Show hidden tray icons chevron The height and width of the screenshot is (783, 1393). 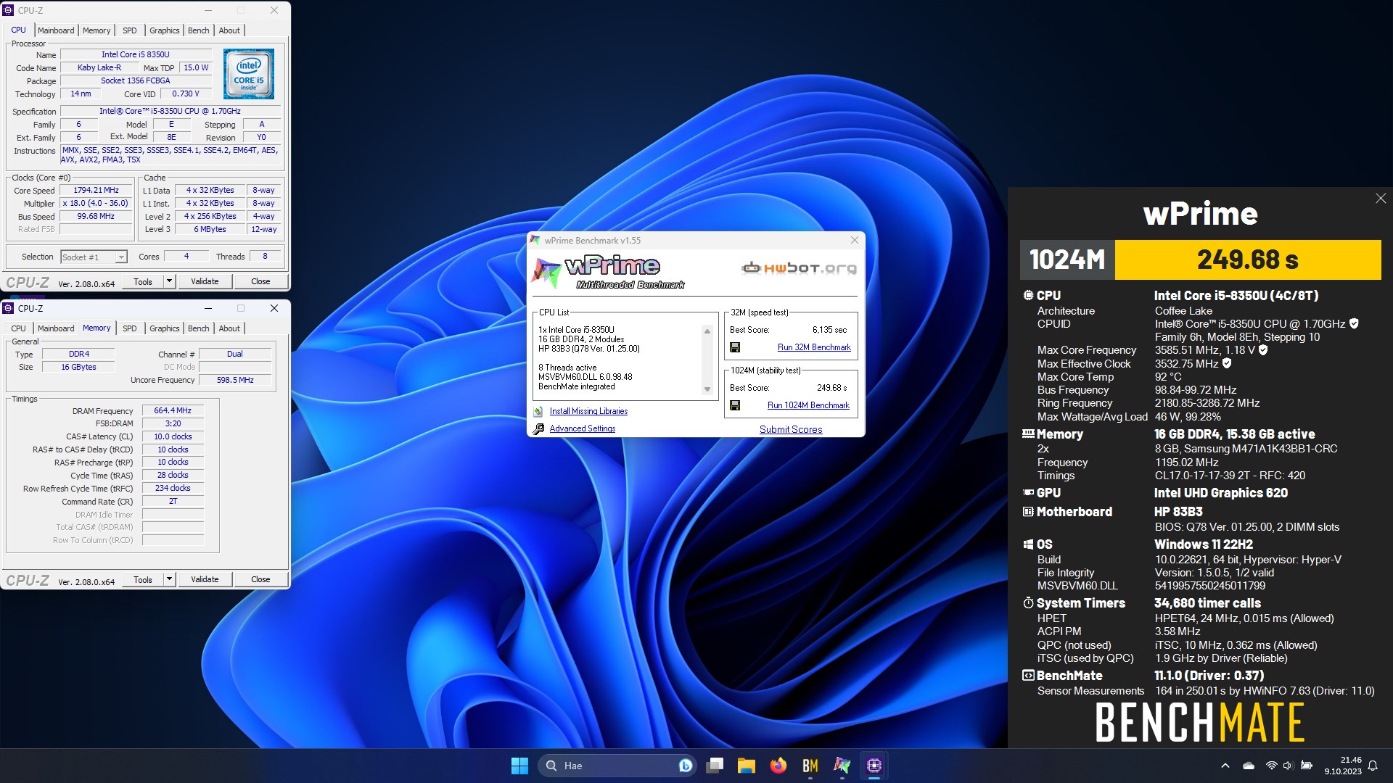pyautogui.click(x=1225, y=766)
